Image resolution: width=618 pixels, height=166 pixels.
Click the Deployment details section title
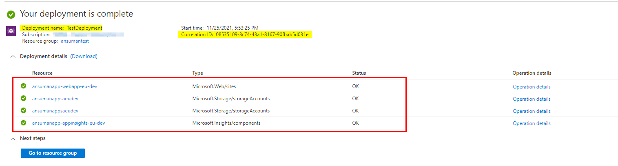tap(44, 56)
